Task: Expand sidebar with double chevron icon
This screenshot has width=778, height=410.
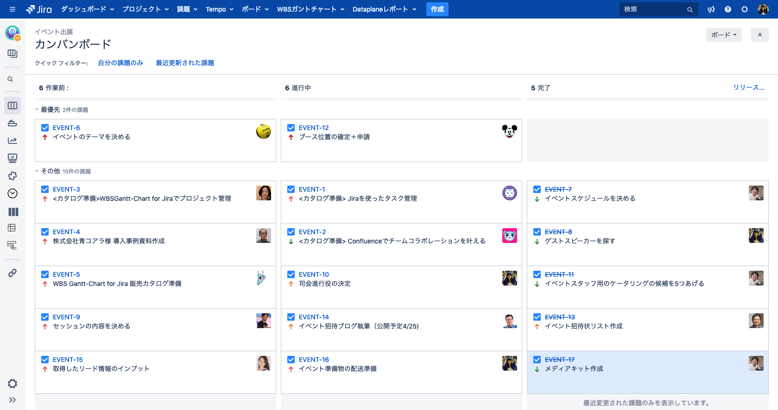Action: pyautogui.click(x=13, y=400)
